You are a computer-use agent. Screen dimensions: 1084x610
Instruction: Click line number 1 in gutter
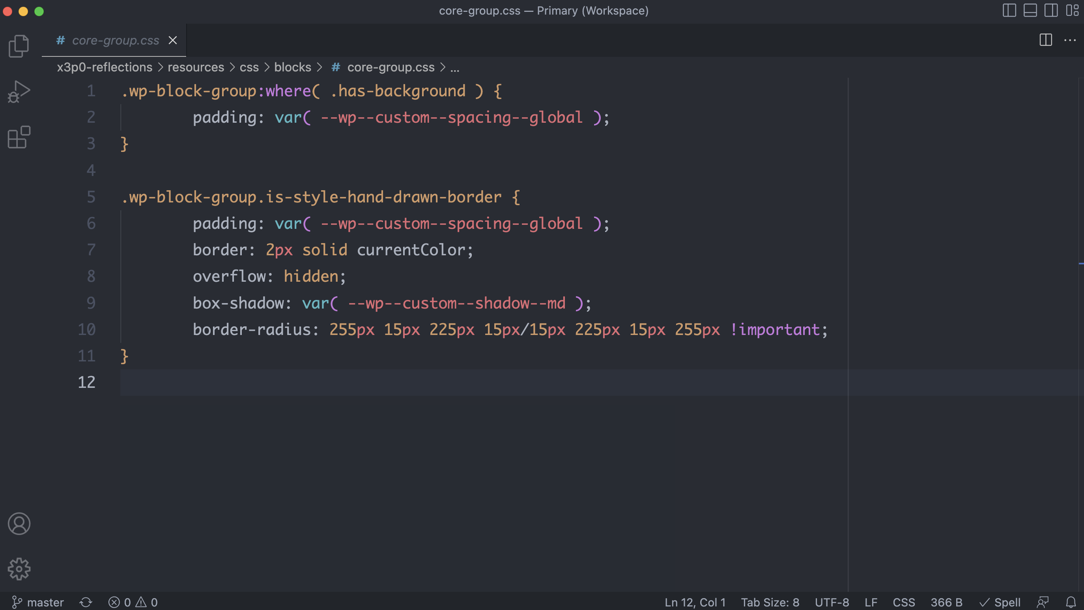pos(91,91)
